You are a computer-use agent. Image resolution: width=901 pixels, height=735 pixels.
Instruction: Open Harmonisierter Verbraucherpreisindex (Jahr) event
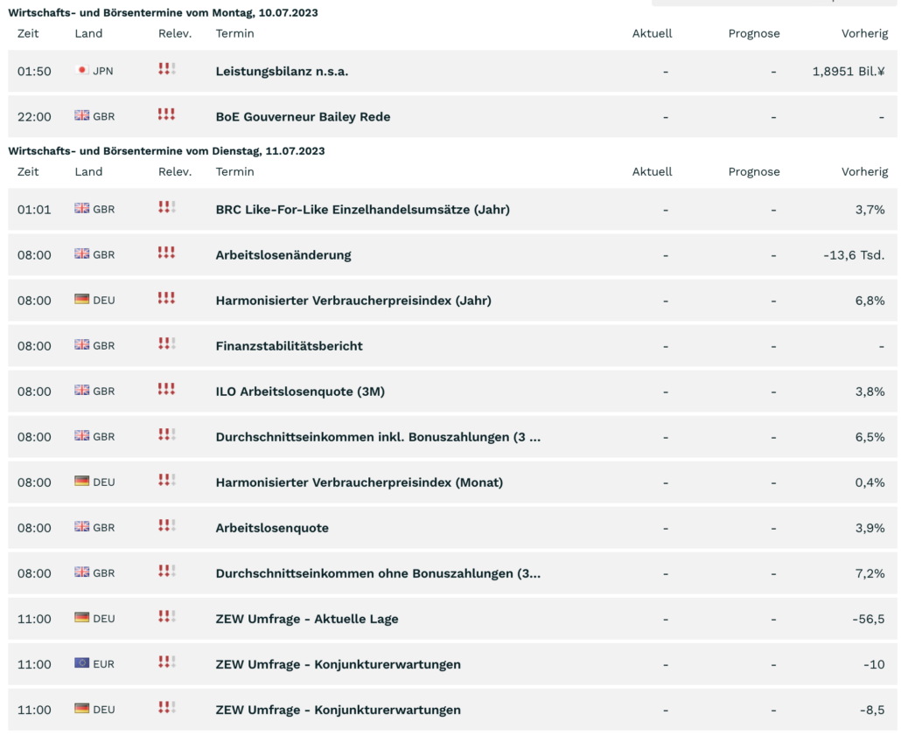353,301
